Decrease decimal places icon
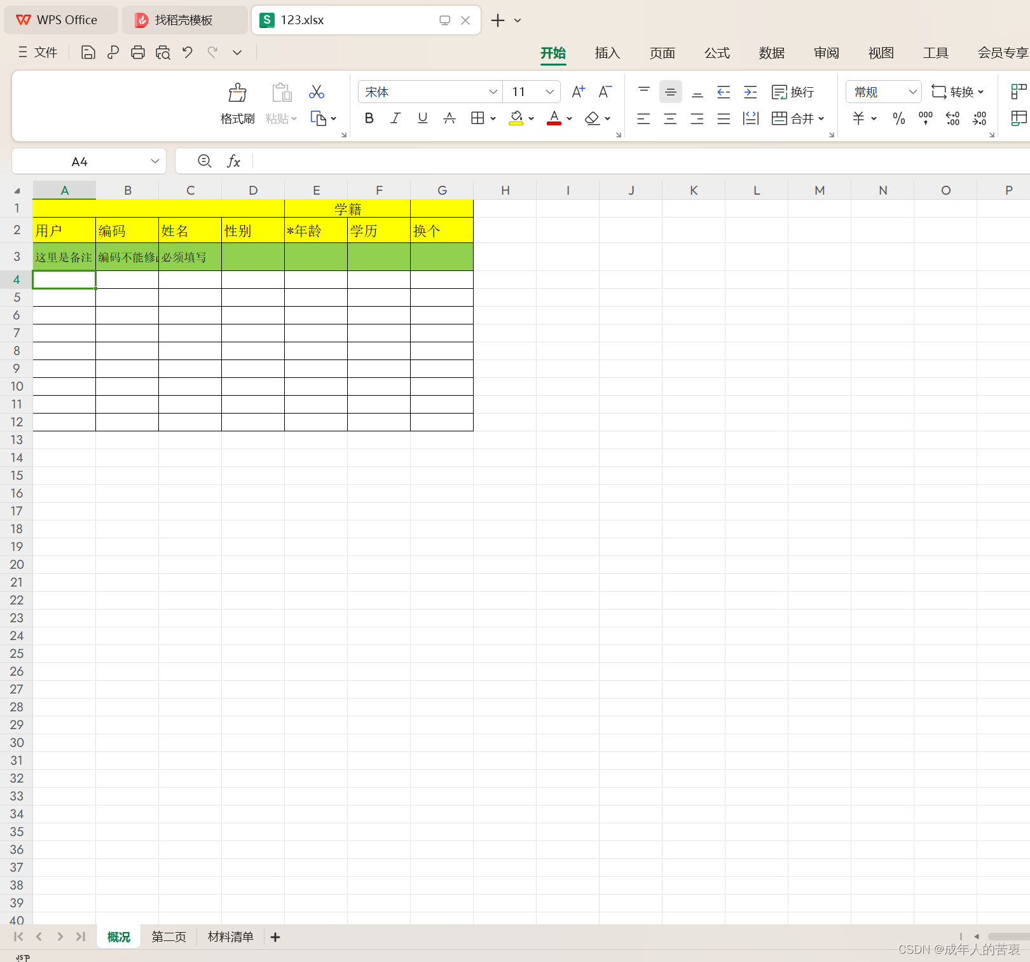This screenshot has width=1030, height=962. [x=980, y=118]
